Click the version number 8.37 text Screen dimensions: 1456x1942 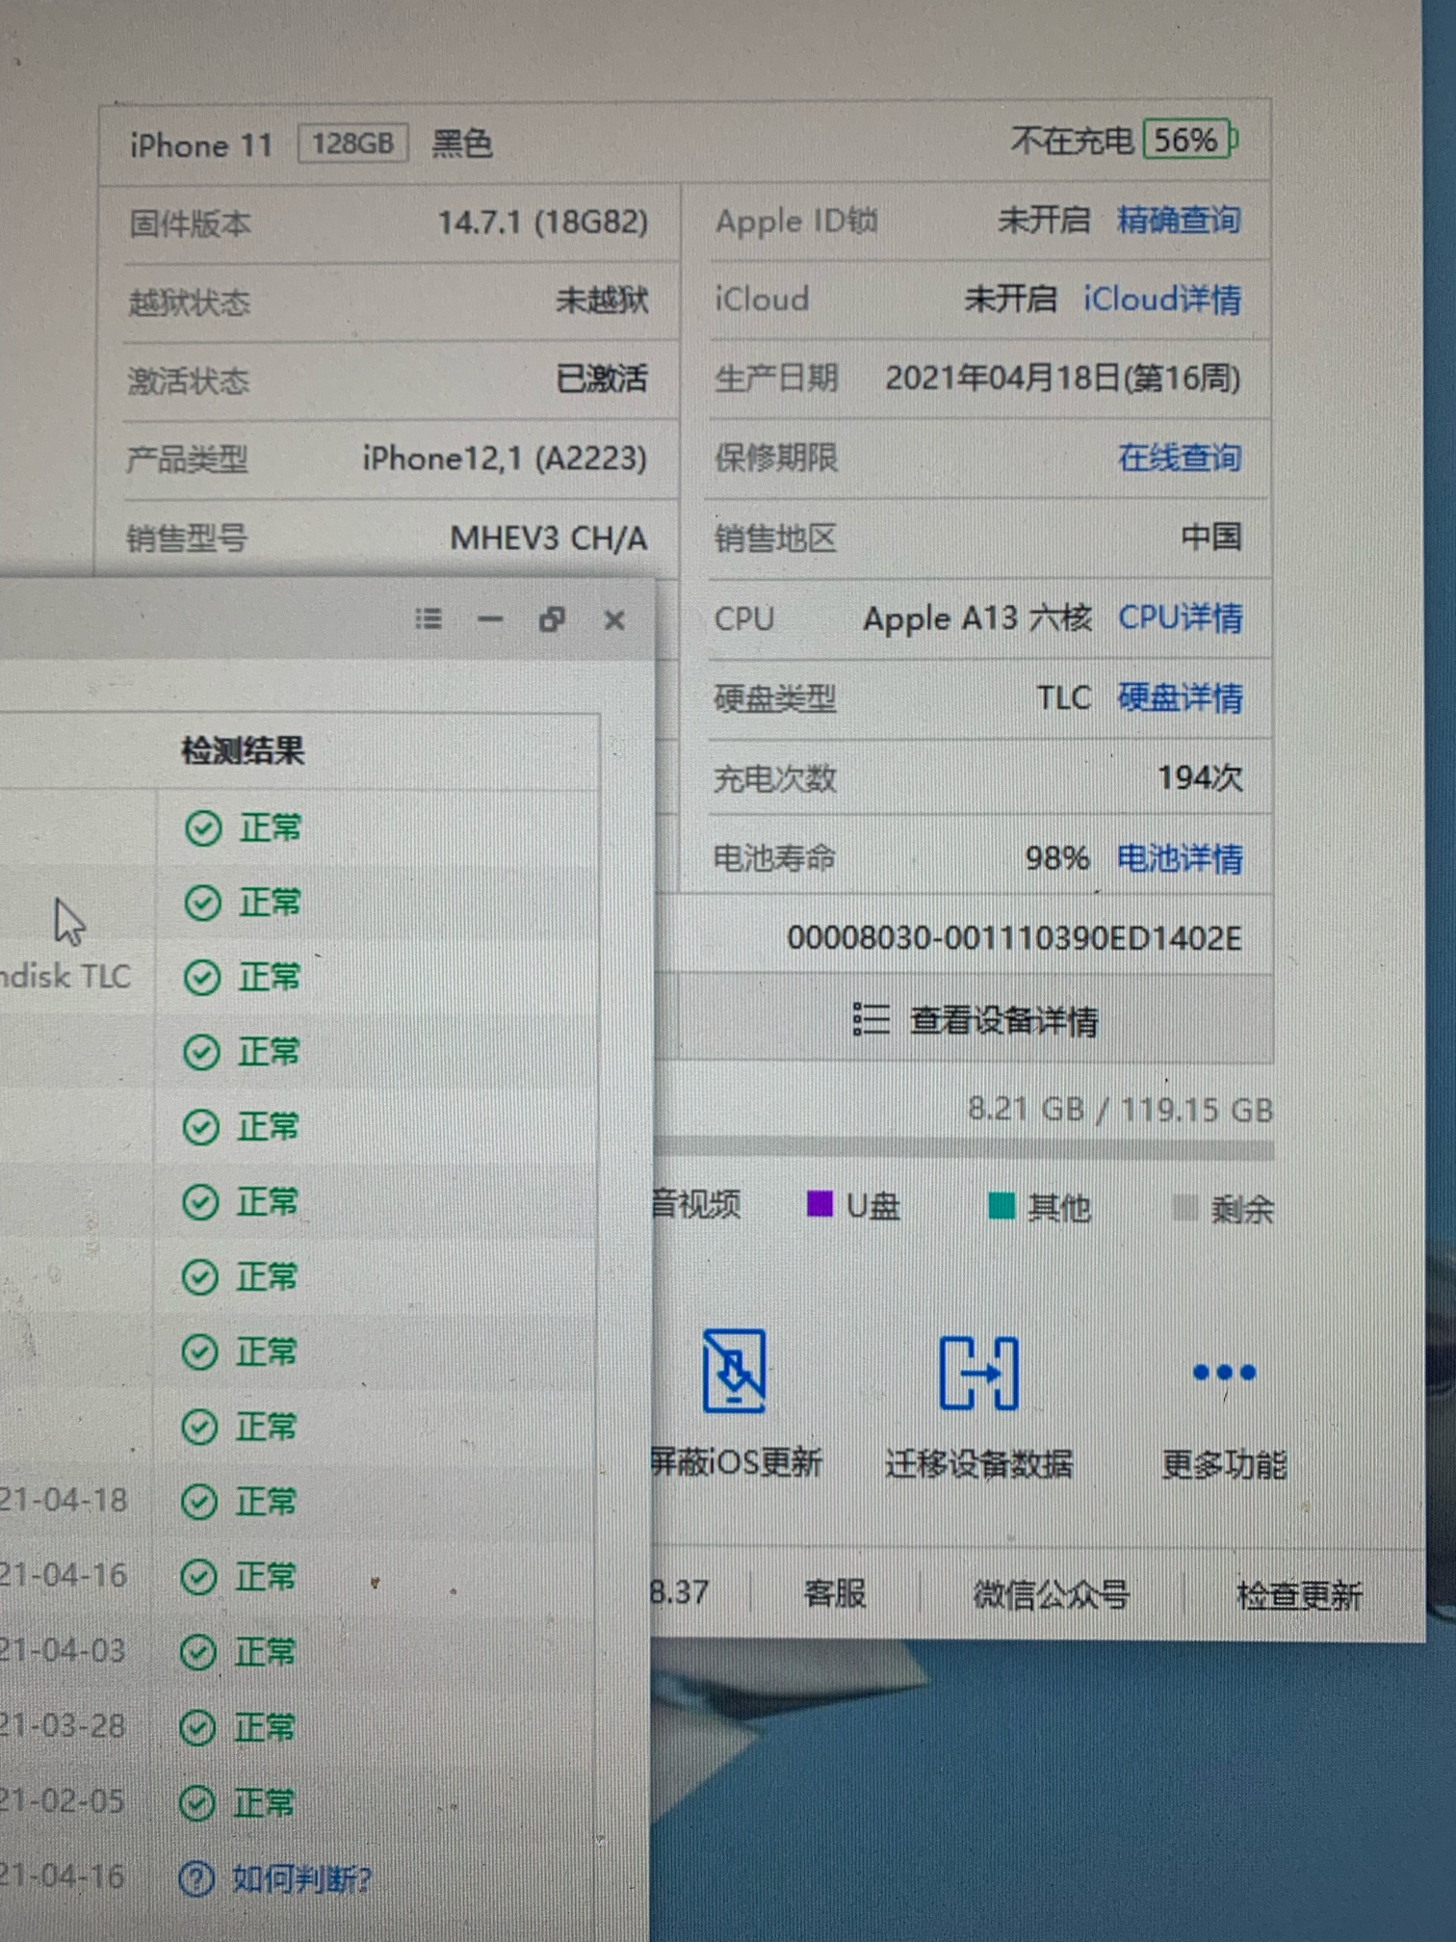click(x=680, y=1591)
